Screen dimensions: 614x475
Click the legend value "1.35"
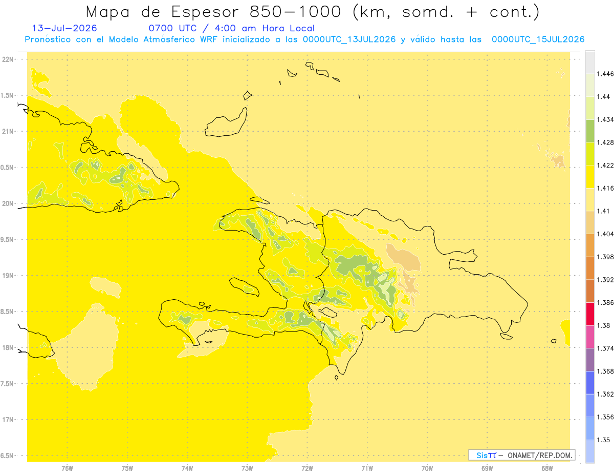[x=604, y=440]
